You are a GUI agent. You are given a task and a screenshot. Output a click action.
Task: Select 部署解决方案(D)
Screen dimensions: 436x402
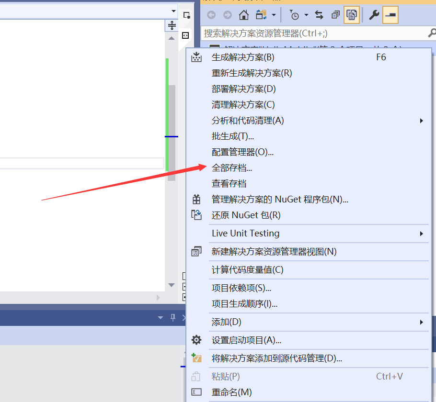coord(309,89)
